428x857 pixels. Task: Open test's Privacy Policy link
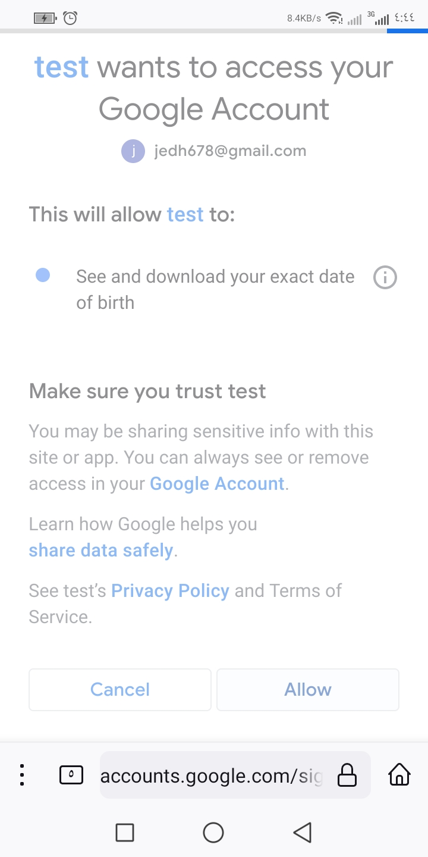170,591
